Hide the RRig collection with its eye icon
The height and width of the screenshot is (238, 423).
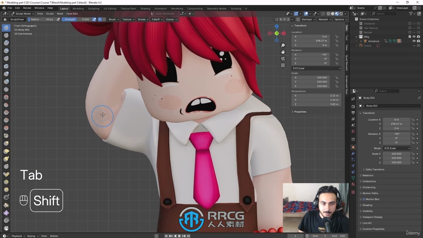pos(414,37)
